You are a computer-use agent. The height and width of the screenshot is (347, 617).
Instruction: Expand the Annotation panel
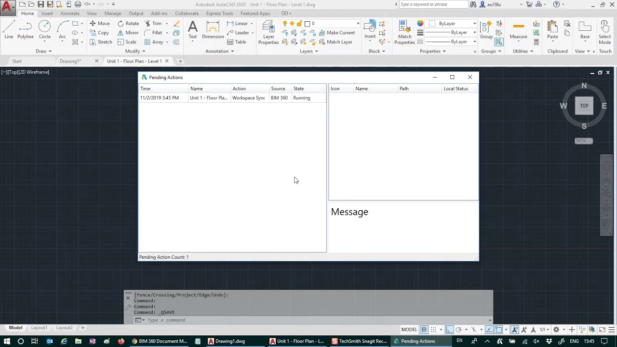219,51
